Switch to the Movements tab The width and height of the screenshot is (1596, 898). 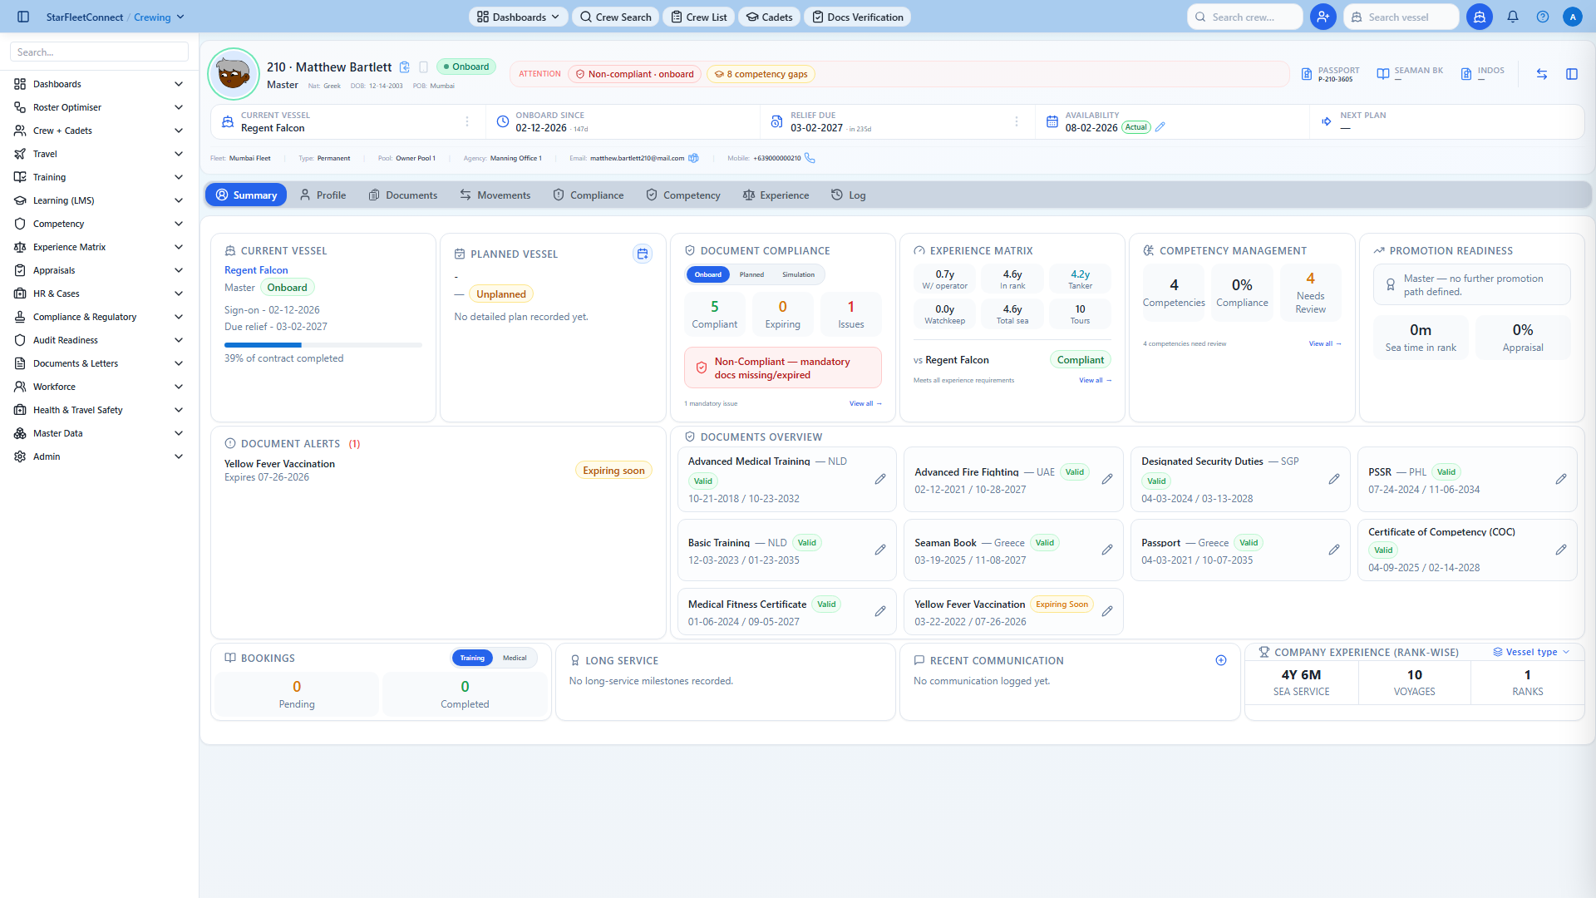click(495, 195)
